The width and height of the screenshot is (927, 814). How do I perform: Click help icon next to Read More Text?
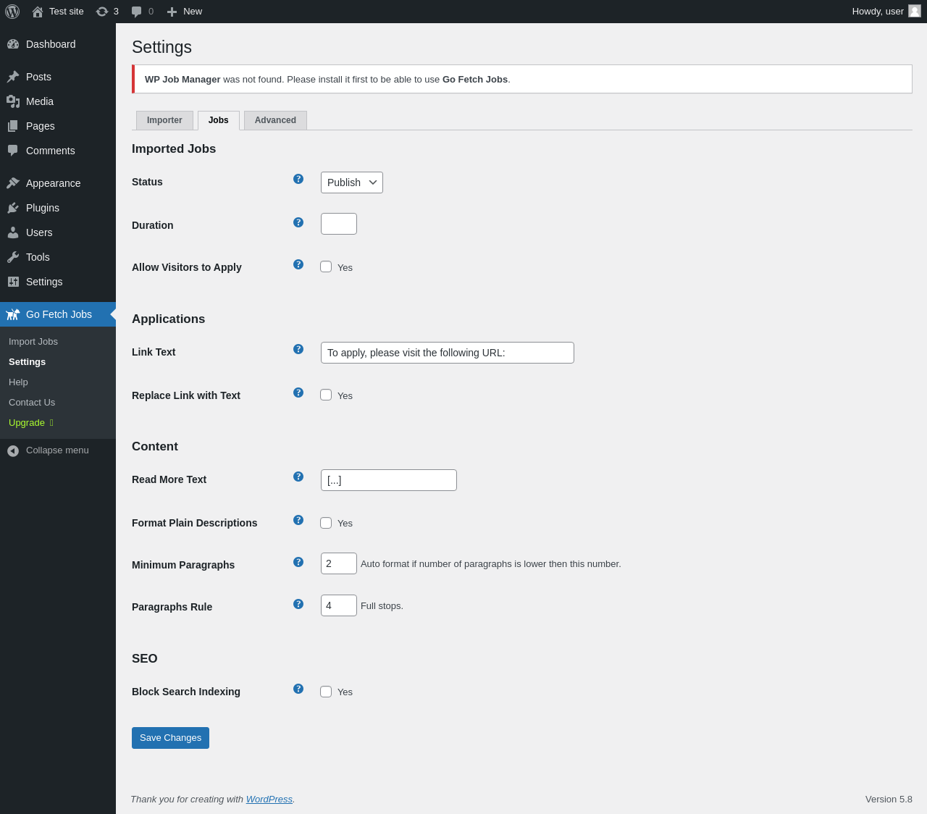(x=298, y=477)
